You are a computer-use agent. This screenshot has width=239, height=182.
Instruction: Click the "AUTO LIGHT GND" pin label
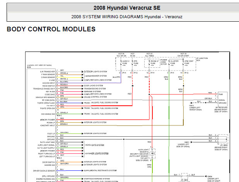[48, 142]
